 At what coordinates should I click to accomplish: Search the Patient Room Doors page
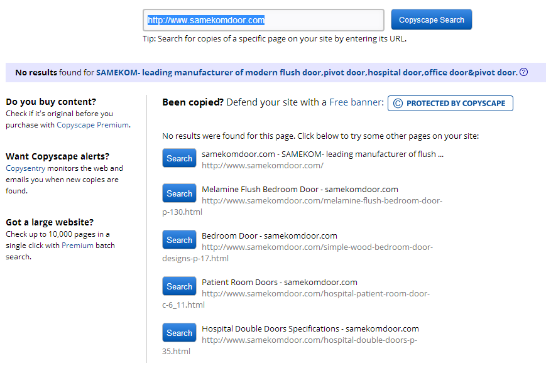coord(179,286)
